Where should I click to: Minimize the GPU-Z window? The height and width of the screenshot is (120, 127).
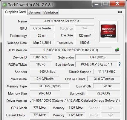97,4
